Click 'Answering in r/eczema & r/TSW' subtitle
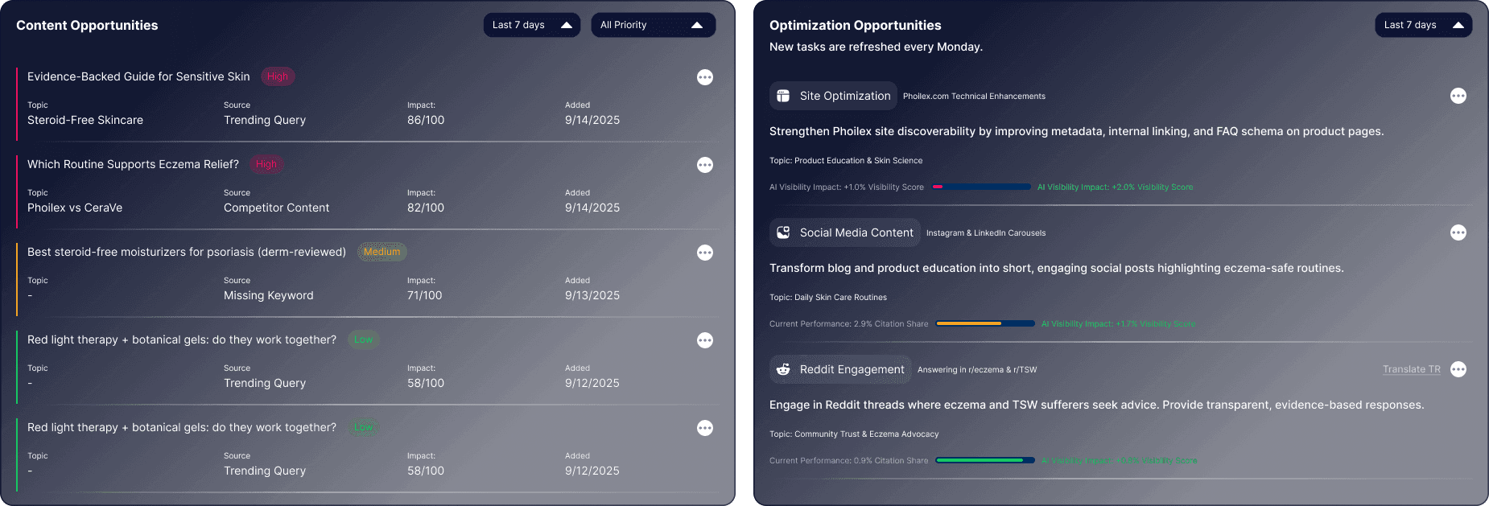Viewport: 1489px width, 506px height. (x=977, y=369)
